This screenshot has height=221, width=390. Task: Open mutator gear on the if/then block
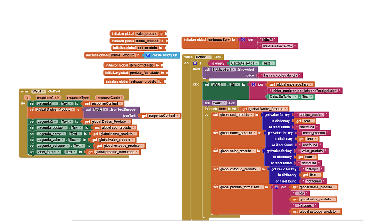(194, 63)
